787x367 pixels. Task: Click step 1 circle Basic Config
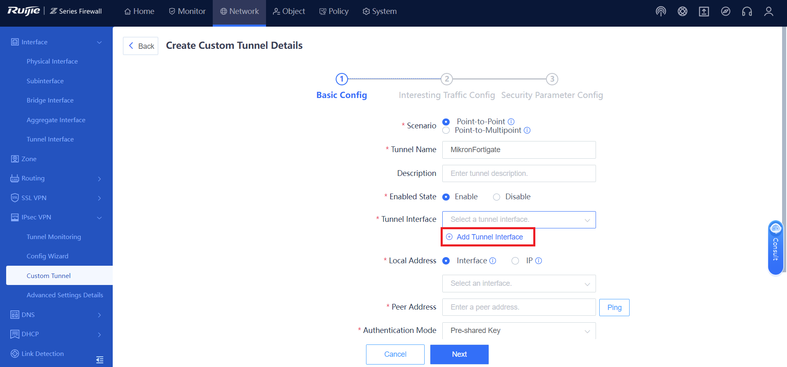click(x=342, y=79)
